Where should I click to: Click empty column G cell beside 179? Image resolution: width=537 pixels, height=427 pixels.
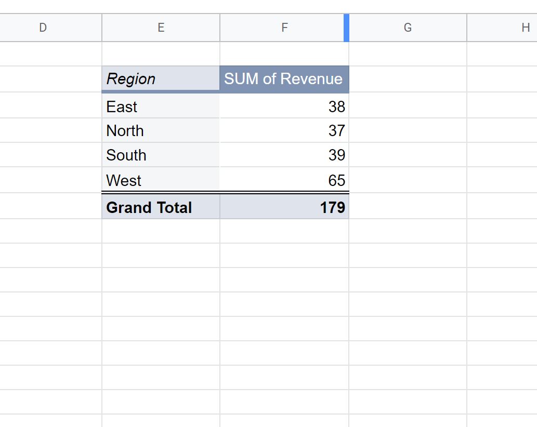pyautogui.click(x=408, y=207)
